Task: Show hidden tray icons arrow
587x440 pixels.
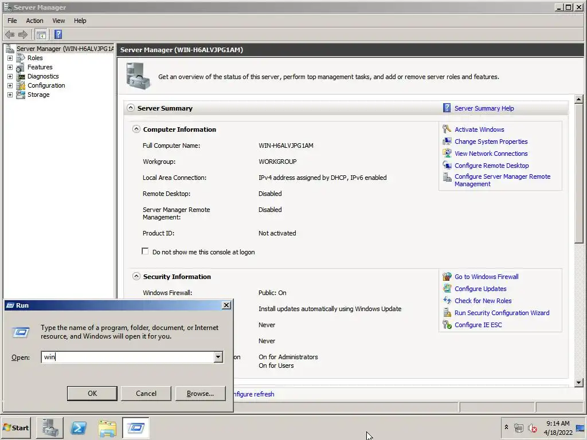Action: click(506, 427)
